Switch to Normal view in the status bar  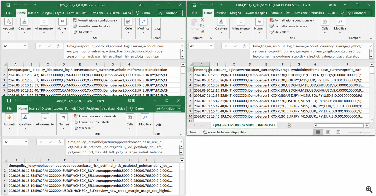(x=318, y=132)
